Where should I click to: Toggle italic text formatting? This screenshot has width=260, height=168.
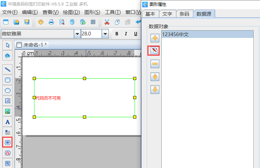125,34
